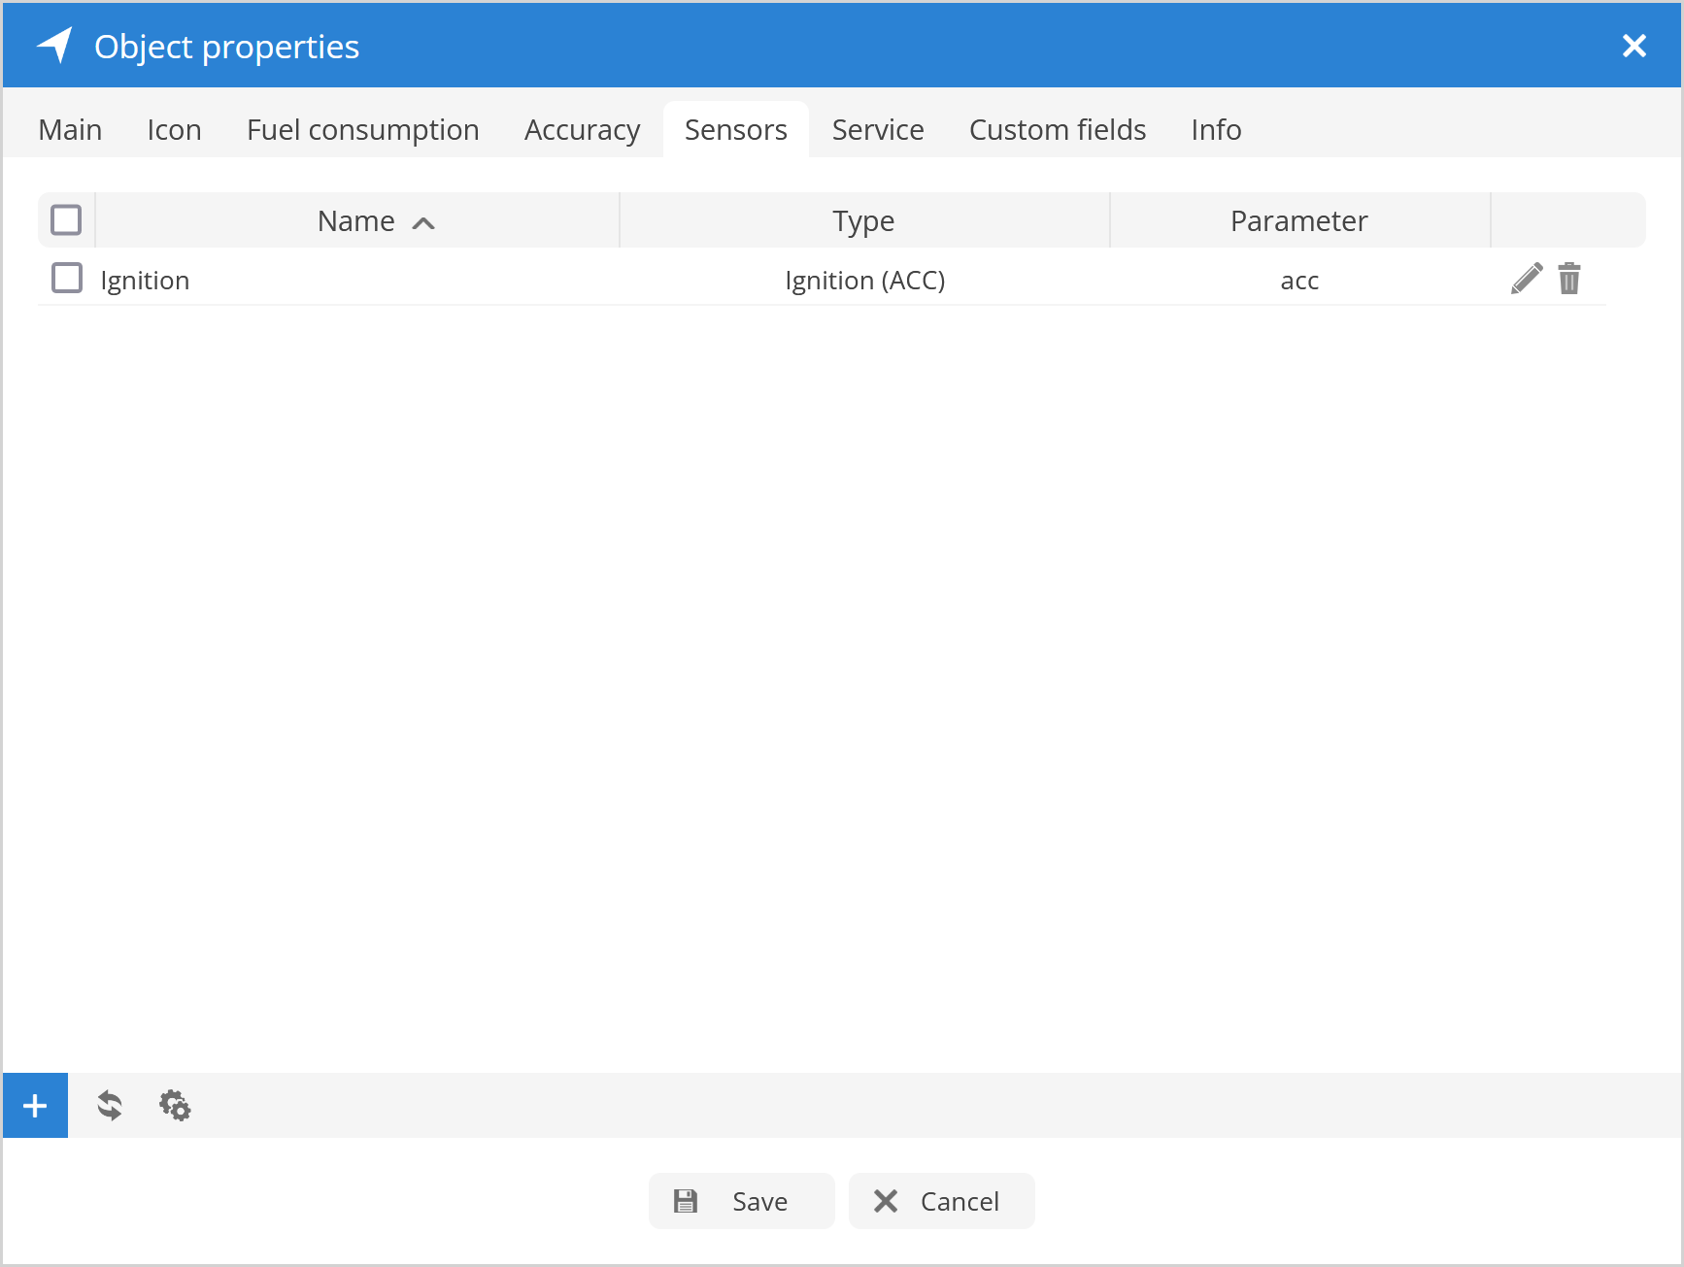Delete the Ignition sensor using trash icon
This screenshot has height=1267, width=1684.
(x=1568, y=279)
